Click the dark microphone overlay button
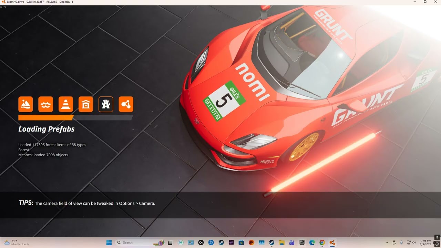Viewport: 441px width, 248px height. 437,237
